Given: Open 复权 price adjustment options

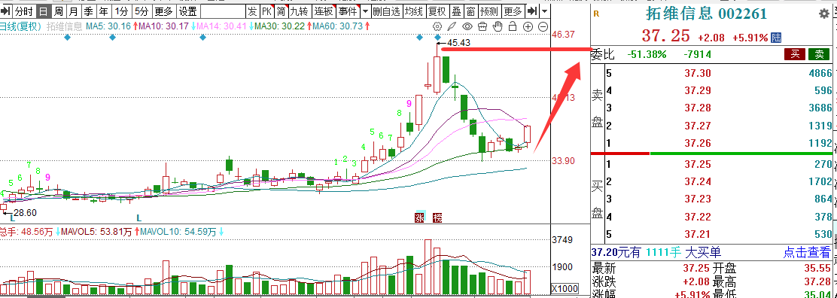Looking at the screenshot, I should [438, 11].
